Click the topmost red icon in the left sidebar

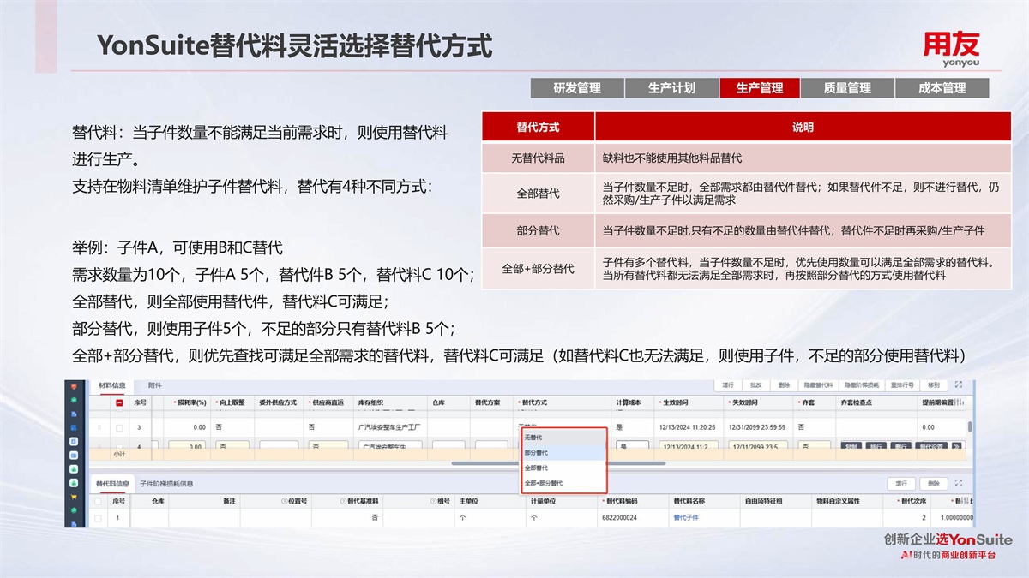[74, 388]
